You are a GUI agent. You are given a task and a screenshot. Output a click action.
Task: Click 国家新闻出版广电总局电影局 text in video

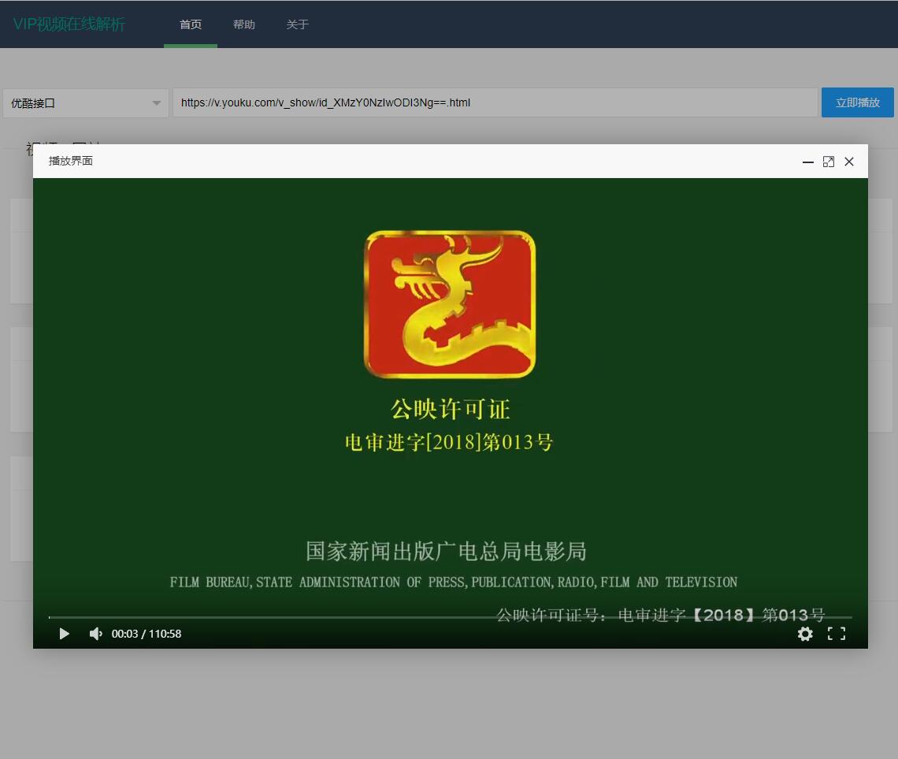pos(446,551)
